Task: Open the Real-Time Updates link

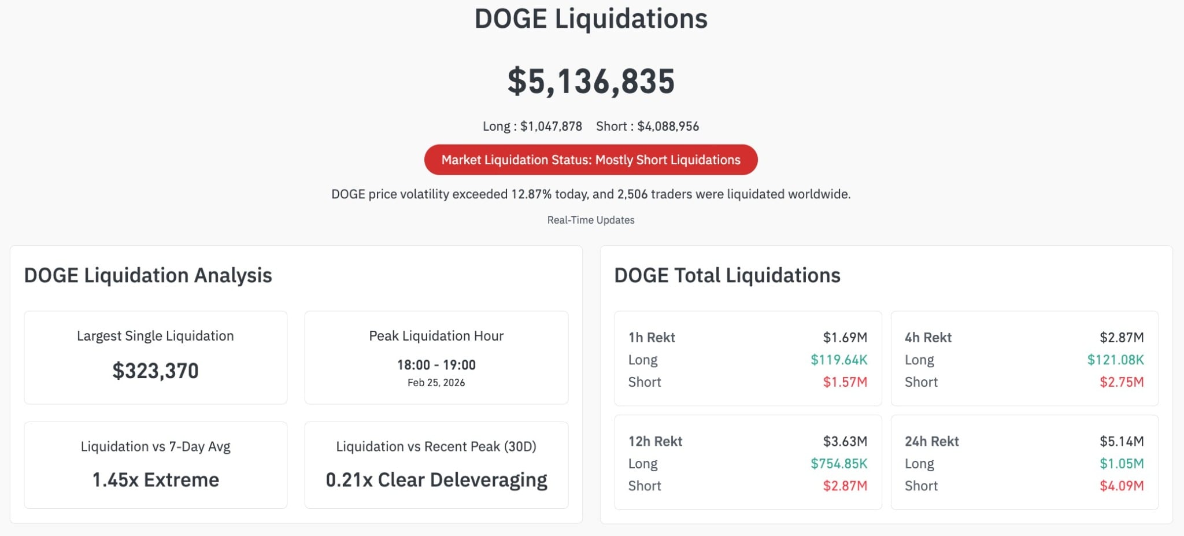Action: (x=590, y=220)
